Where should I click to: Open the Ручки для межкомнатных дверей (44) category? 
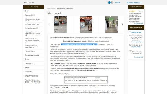point(33,33)
